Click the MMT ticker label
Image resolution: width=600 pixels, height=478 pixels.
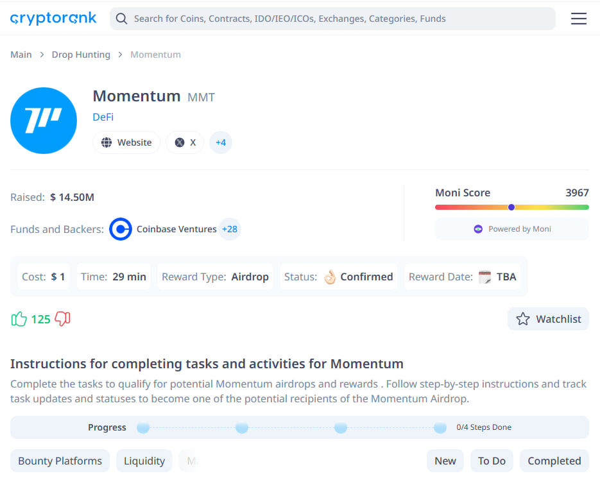click(201, 98)
